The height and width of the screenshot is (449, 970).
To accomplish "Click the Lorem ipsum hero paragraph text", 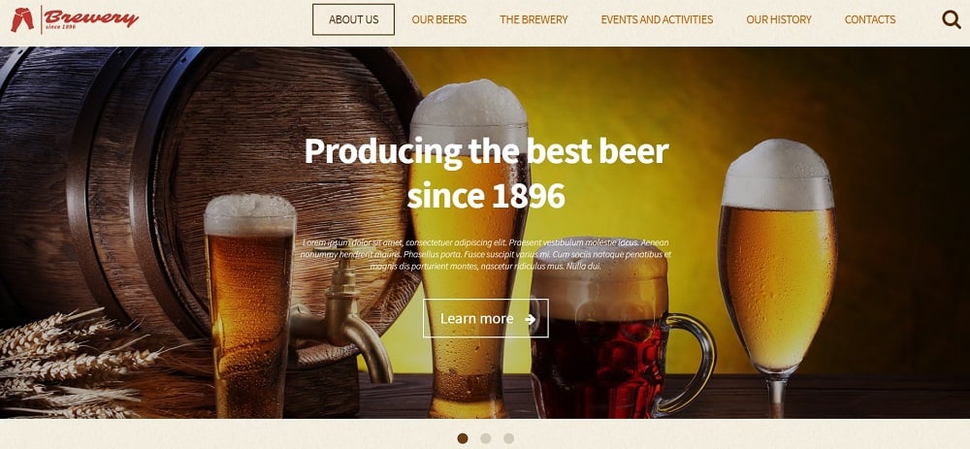I will click(x=486, y=254).
